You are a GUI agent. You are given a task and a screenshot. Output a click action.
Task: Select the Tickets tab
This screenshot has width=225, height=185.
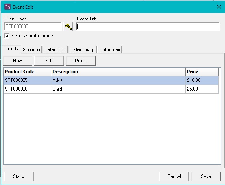click(x=11, y=49)
